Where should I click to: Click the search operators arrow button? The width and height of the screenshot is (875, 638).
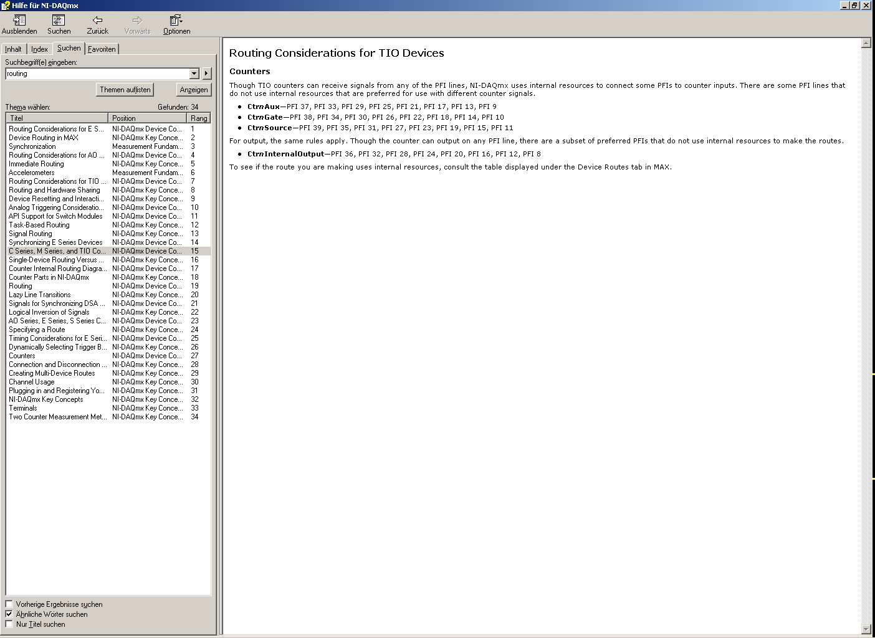point(207,74)
